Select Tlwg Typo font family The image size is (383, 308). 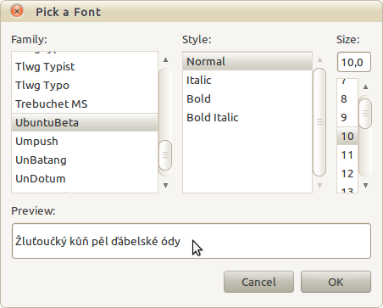coord(85,86)
